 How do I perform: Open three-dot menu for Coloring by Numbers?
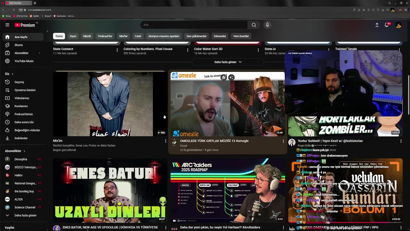(x=188, y=50)
